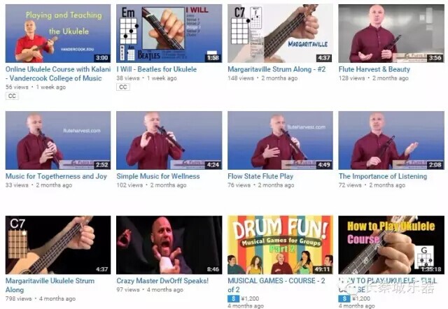Viewport: 448px width, 309px height.
Task: Open the Simple Music for Wellness title
Action: click(158, 176)
